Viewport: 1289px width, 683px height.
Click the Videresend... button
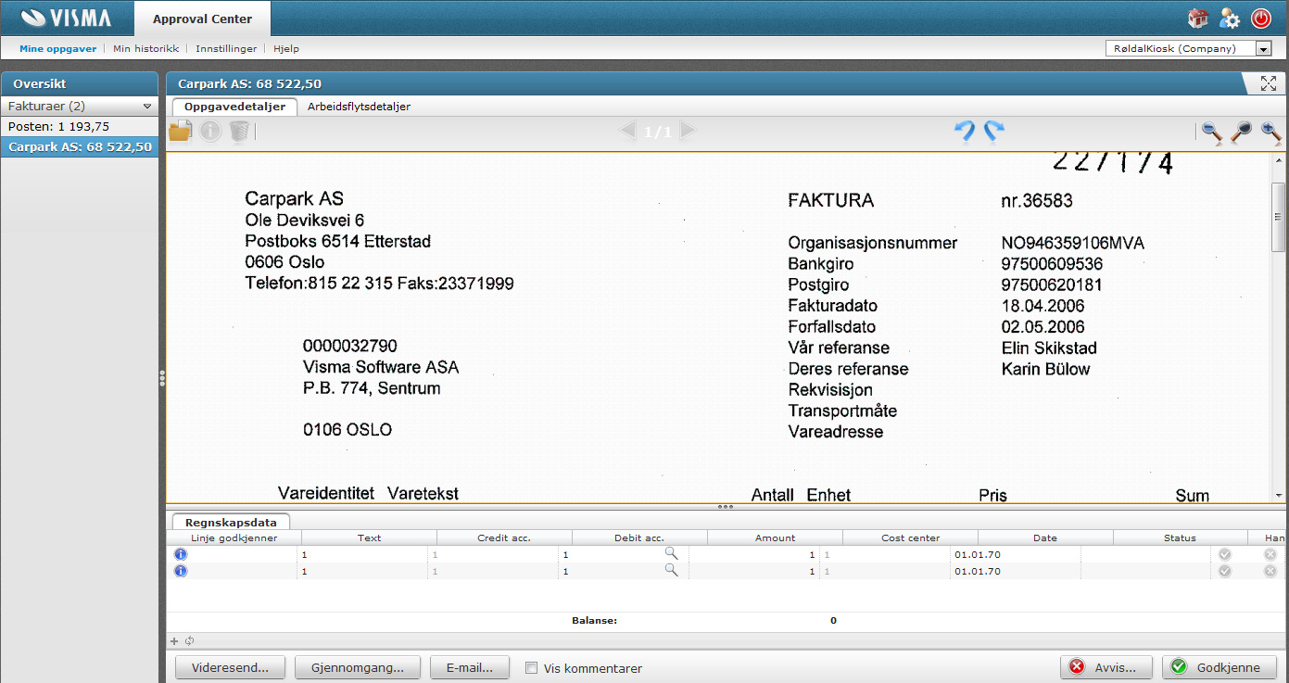[230, 667]
